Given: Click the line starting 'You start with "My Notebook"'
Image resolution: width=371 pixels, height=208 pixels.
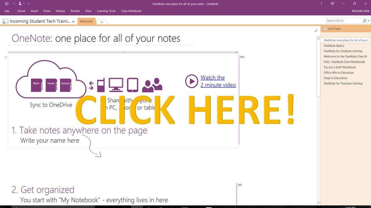Looking at the screenshot, I should click(x=94, y=200).
